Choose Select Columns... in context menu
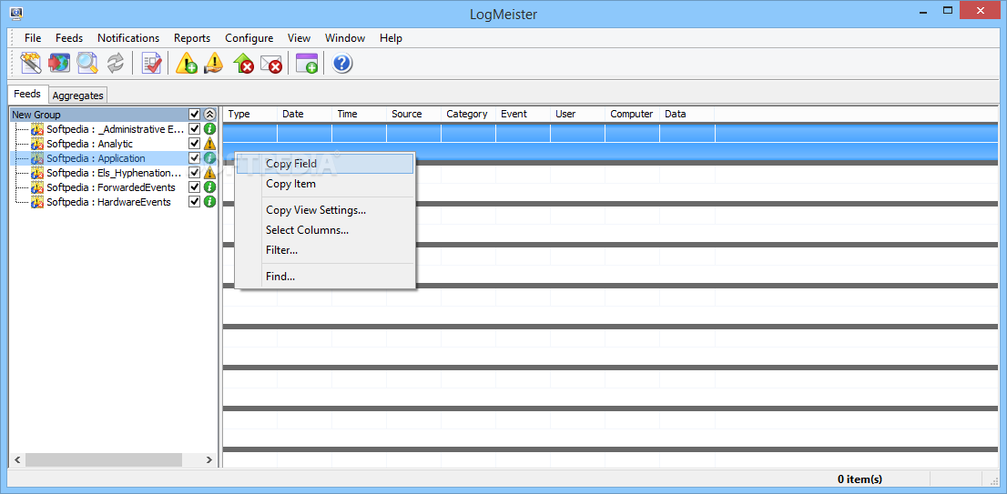The image size is (1007, 494). tap(325, 229)
